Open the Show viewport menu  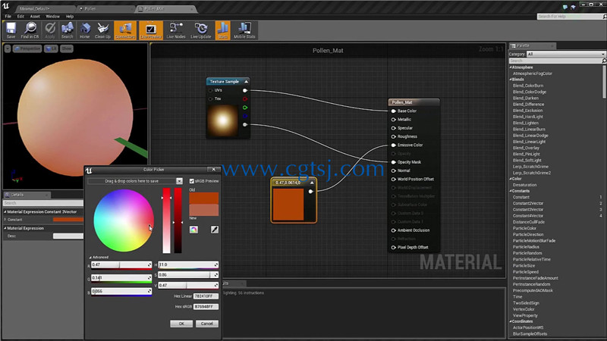coord(67,48)
